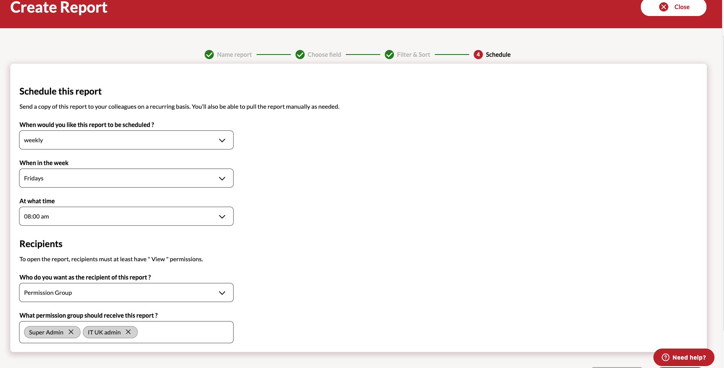
Task: Click the green checkmark beside Filter & Sort
Action: (389, 55)
